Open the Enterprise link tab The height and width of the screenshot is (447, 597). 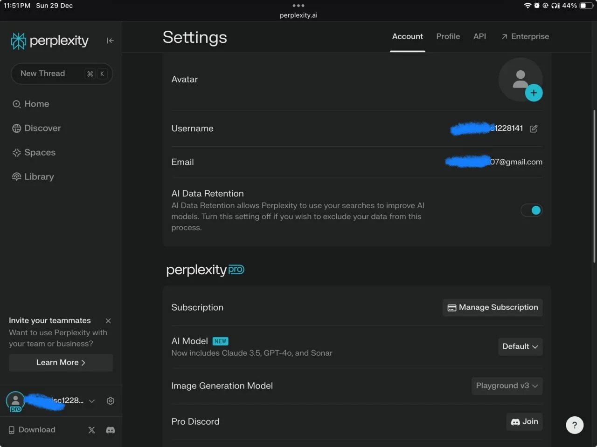[525, 36]
